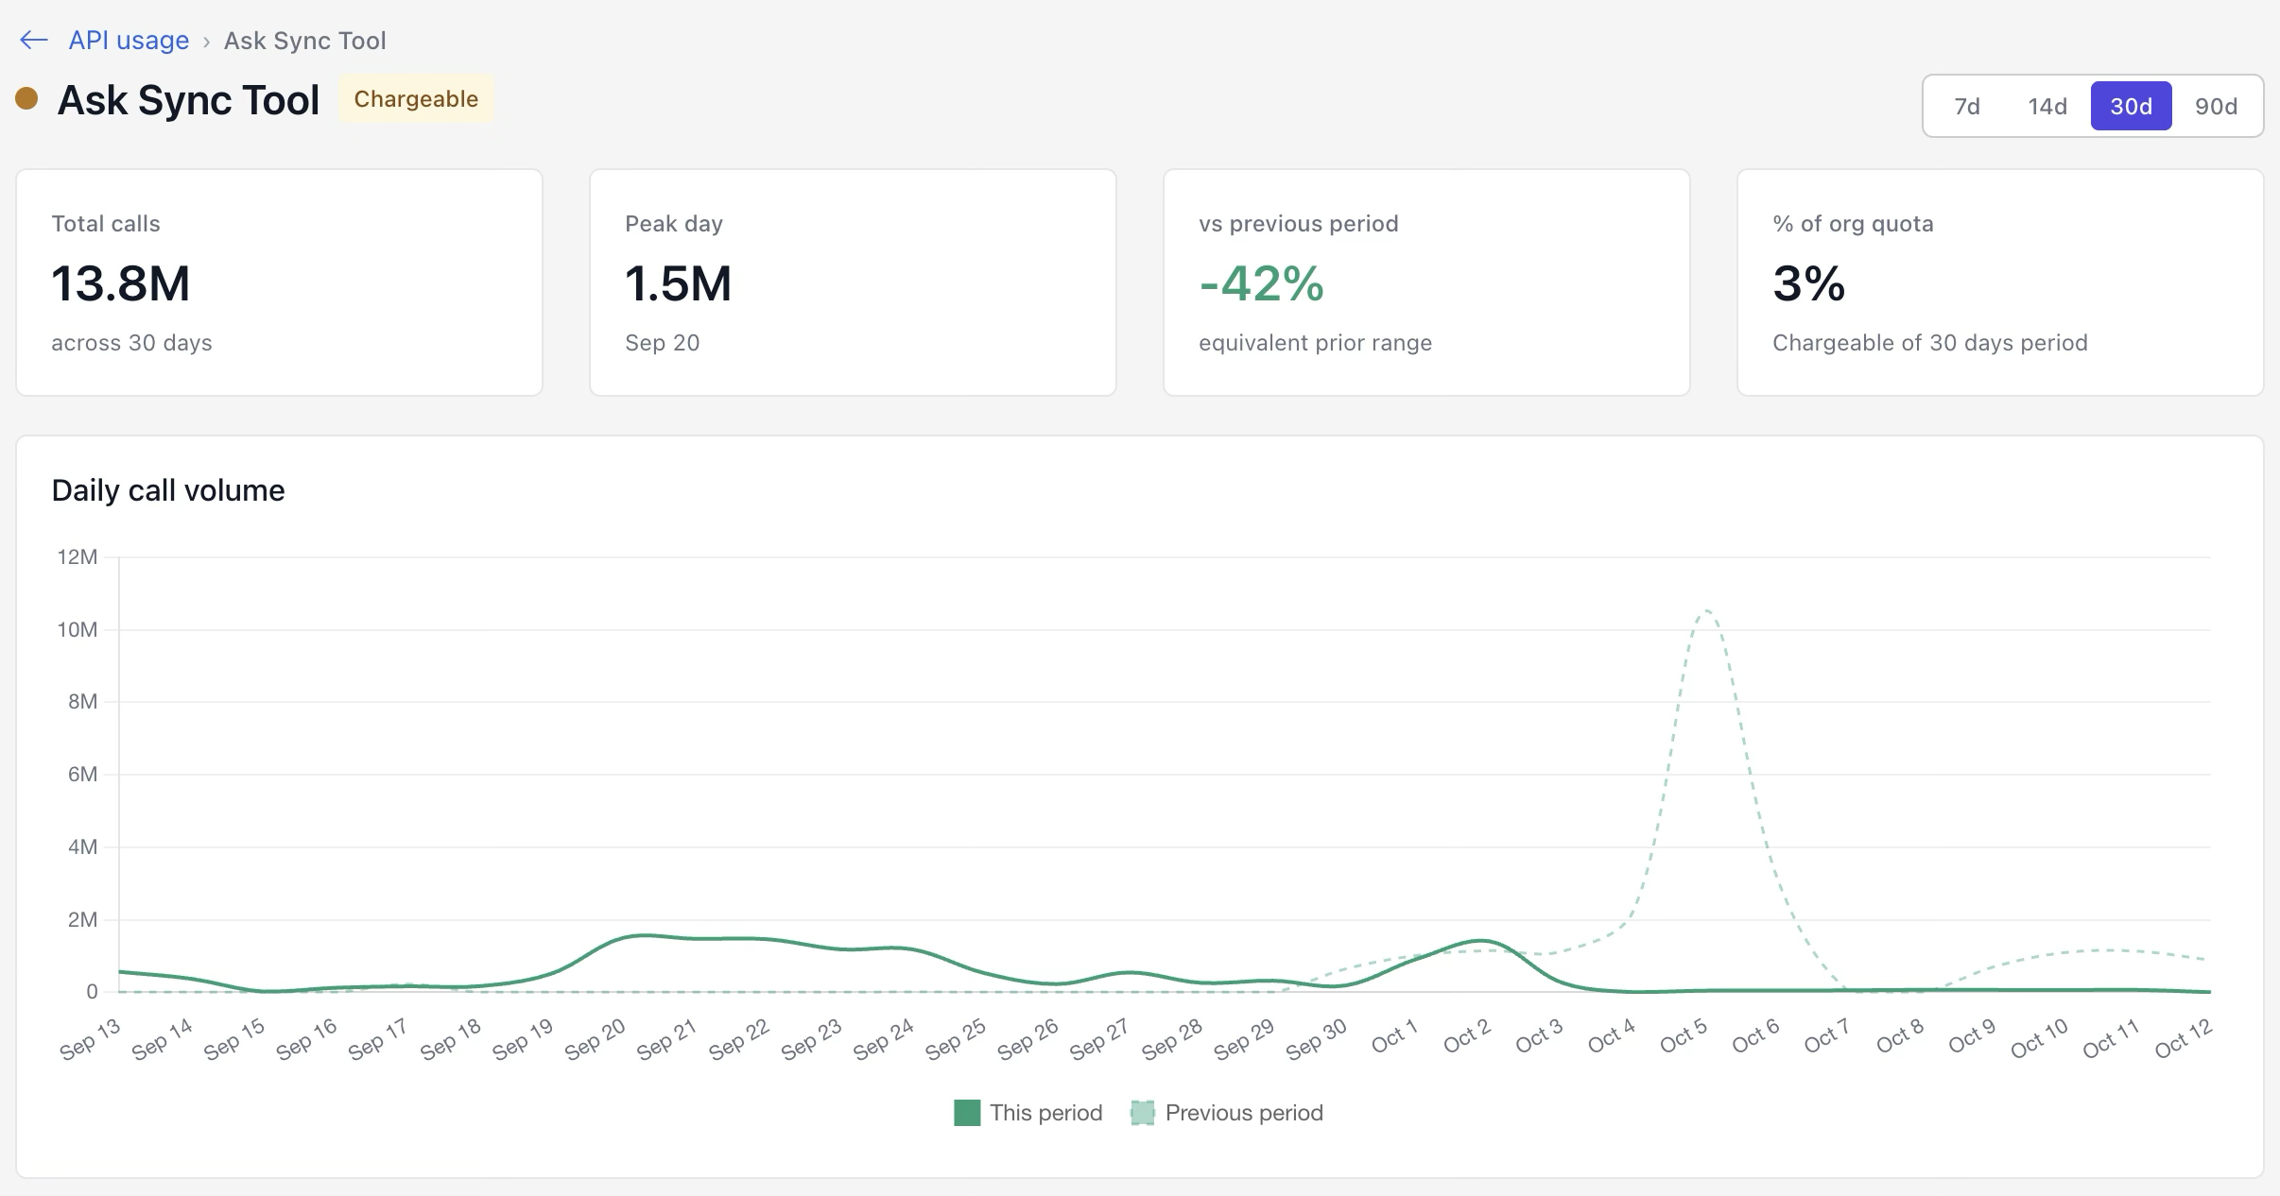2280x1196 pixels.
Task: Click the Daily call volume heading
Action: [168, 490]
